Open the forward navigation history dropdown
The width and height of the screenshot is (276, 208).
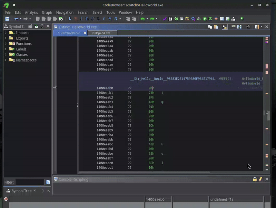[x=30, y=19]
